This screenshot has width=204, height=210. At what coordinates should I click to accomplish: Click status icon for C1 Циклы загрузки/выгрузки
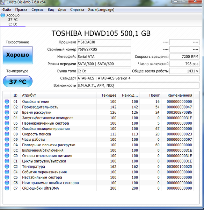coord(7,161)
